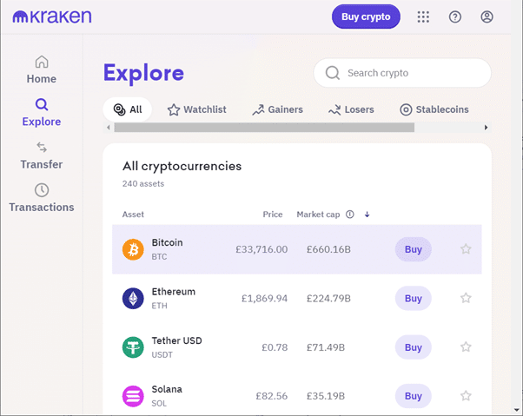Screen dimensions: 523x416
Task: Switch to the Watchlist tab
Action: 197,109
